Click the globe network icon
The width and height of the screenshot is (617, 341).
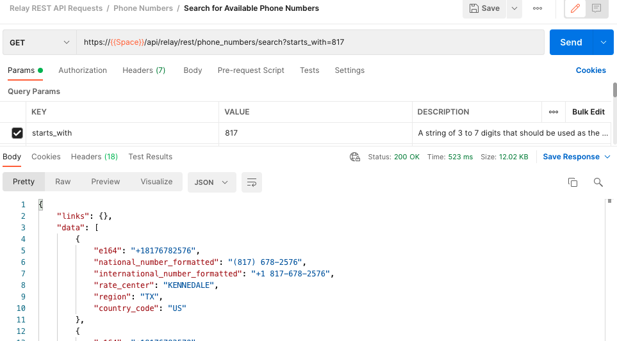[x=355, y=157]
